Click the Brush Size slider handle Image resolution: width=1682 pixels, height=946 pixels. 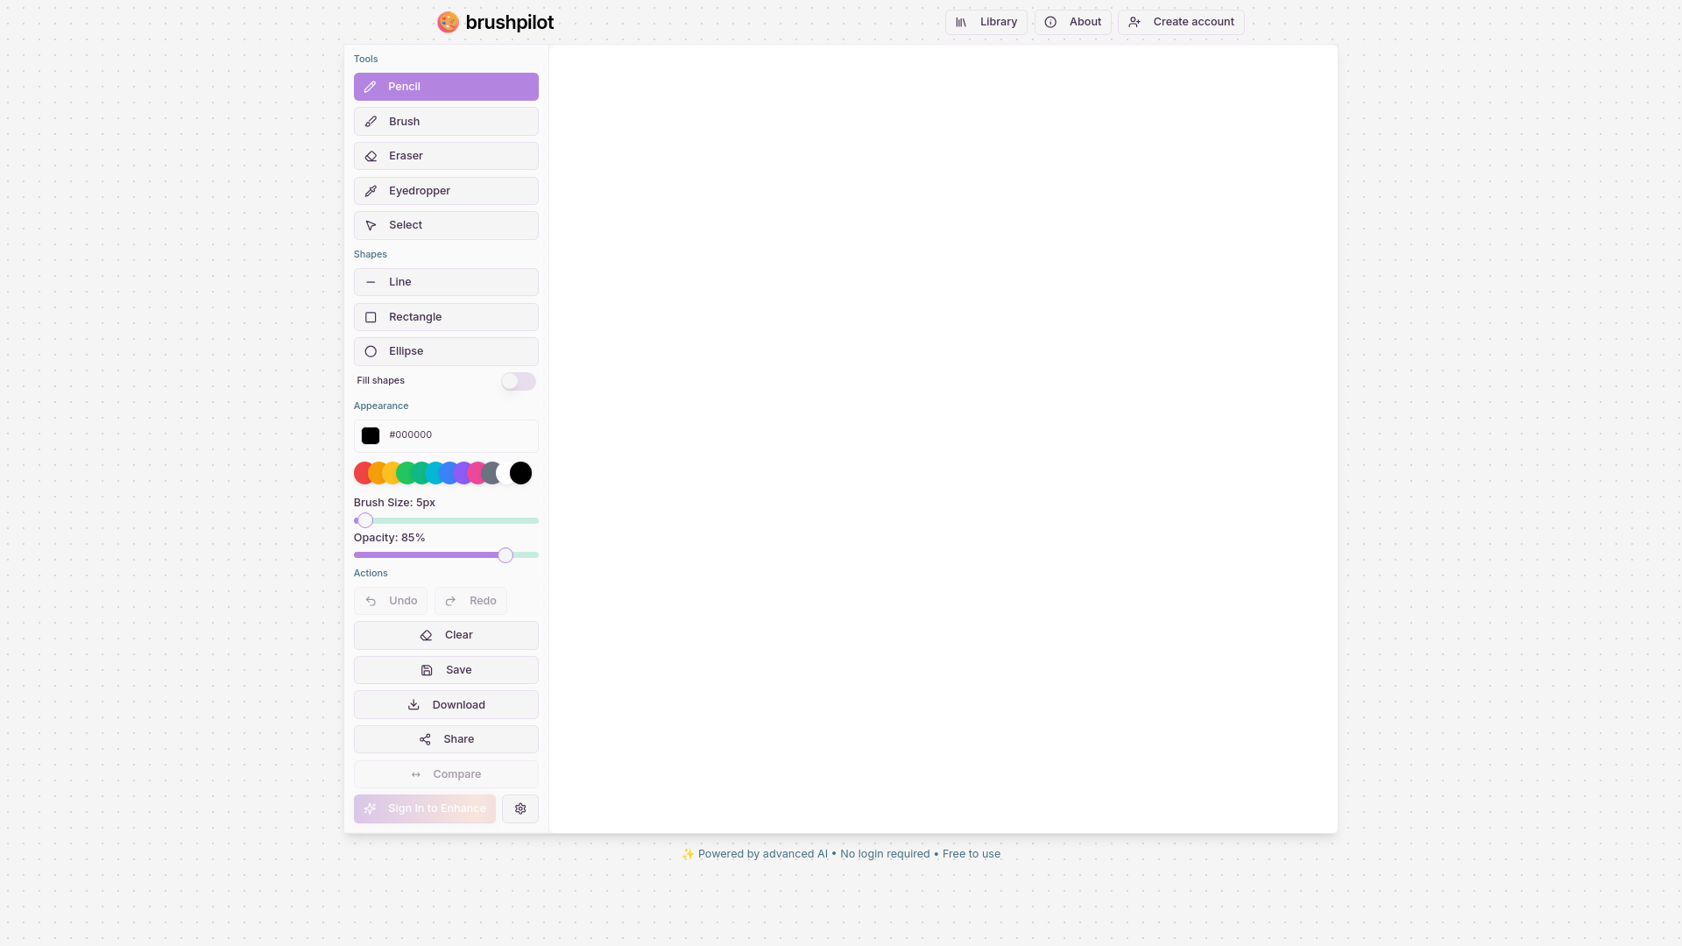coord(365,520)
